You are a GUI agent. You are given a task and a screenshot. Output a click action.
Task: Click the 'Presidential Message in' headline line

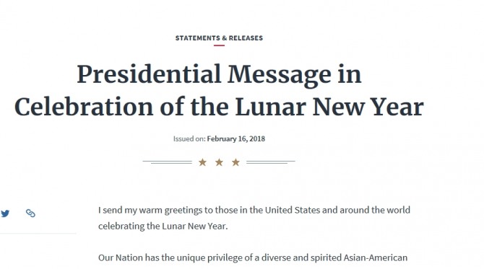click(x=219, y=74)
